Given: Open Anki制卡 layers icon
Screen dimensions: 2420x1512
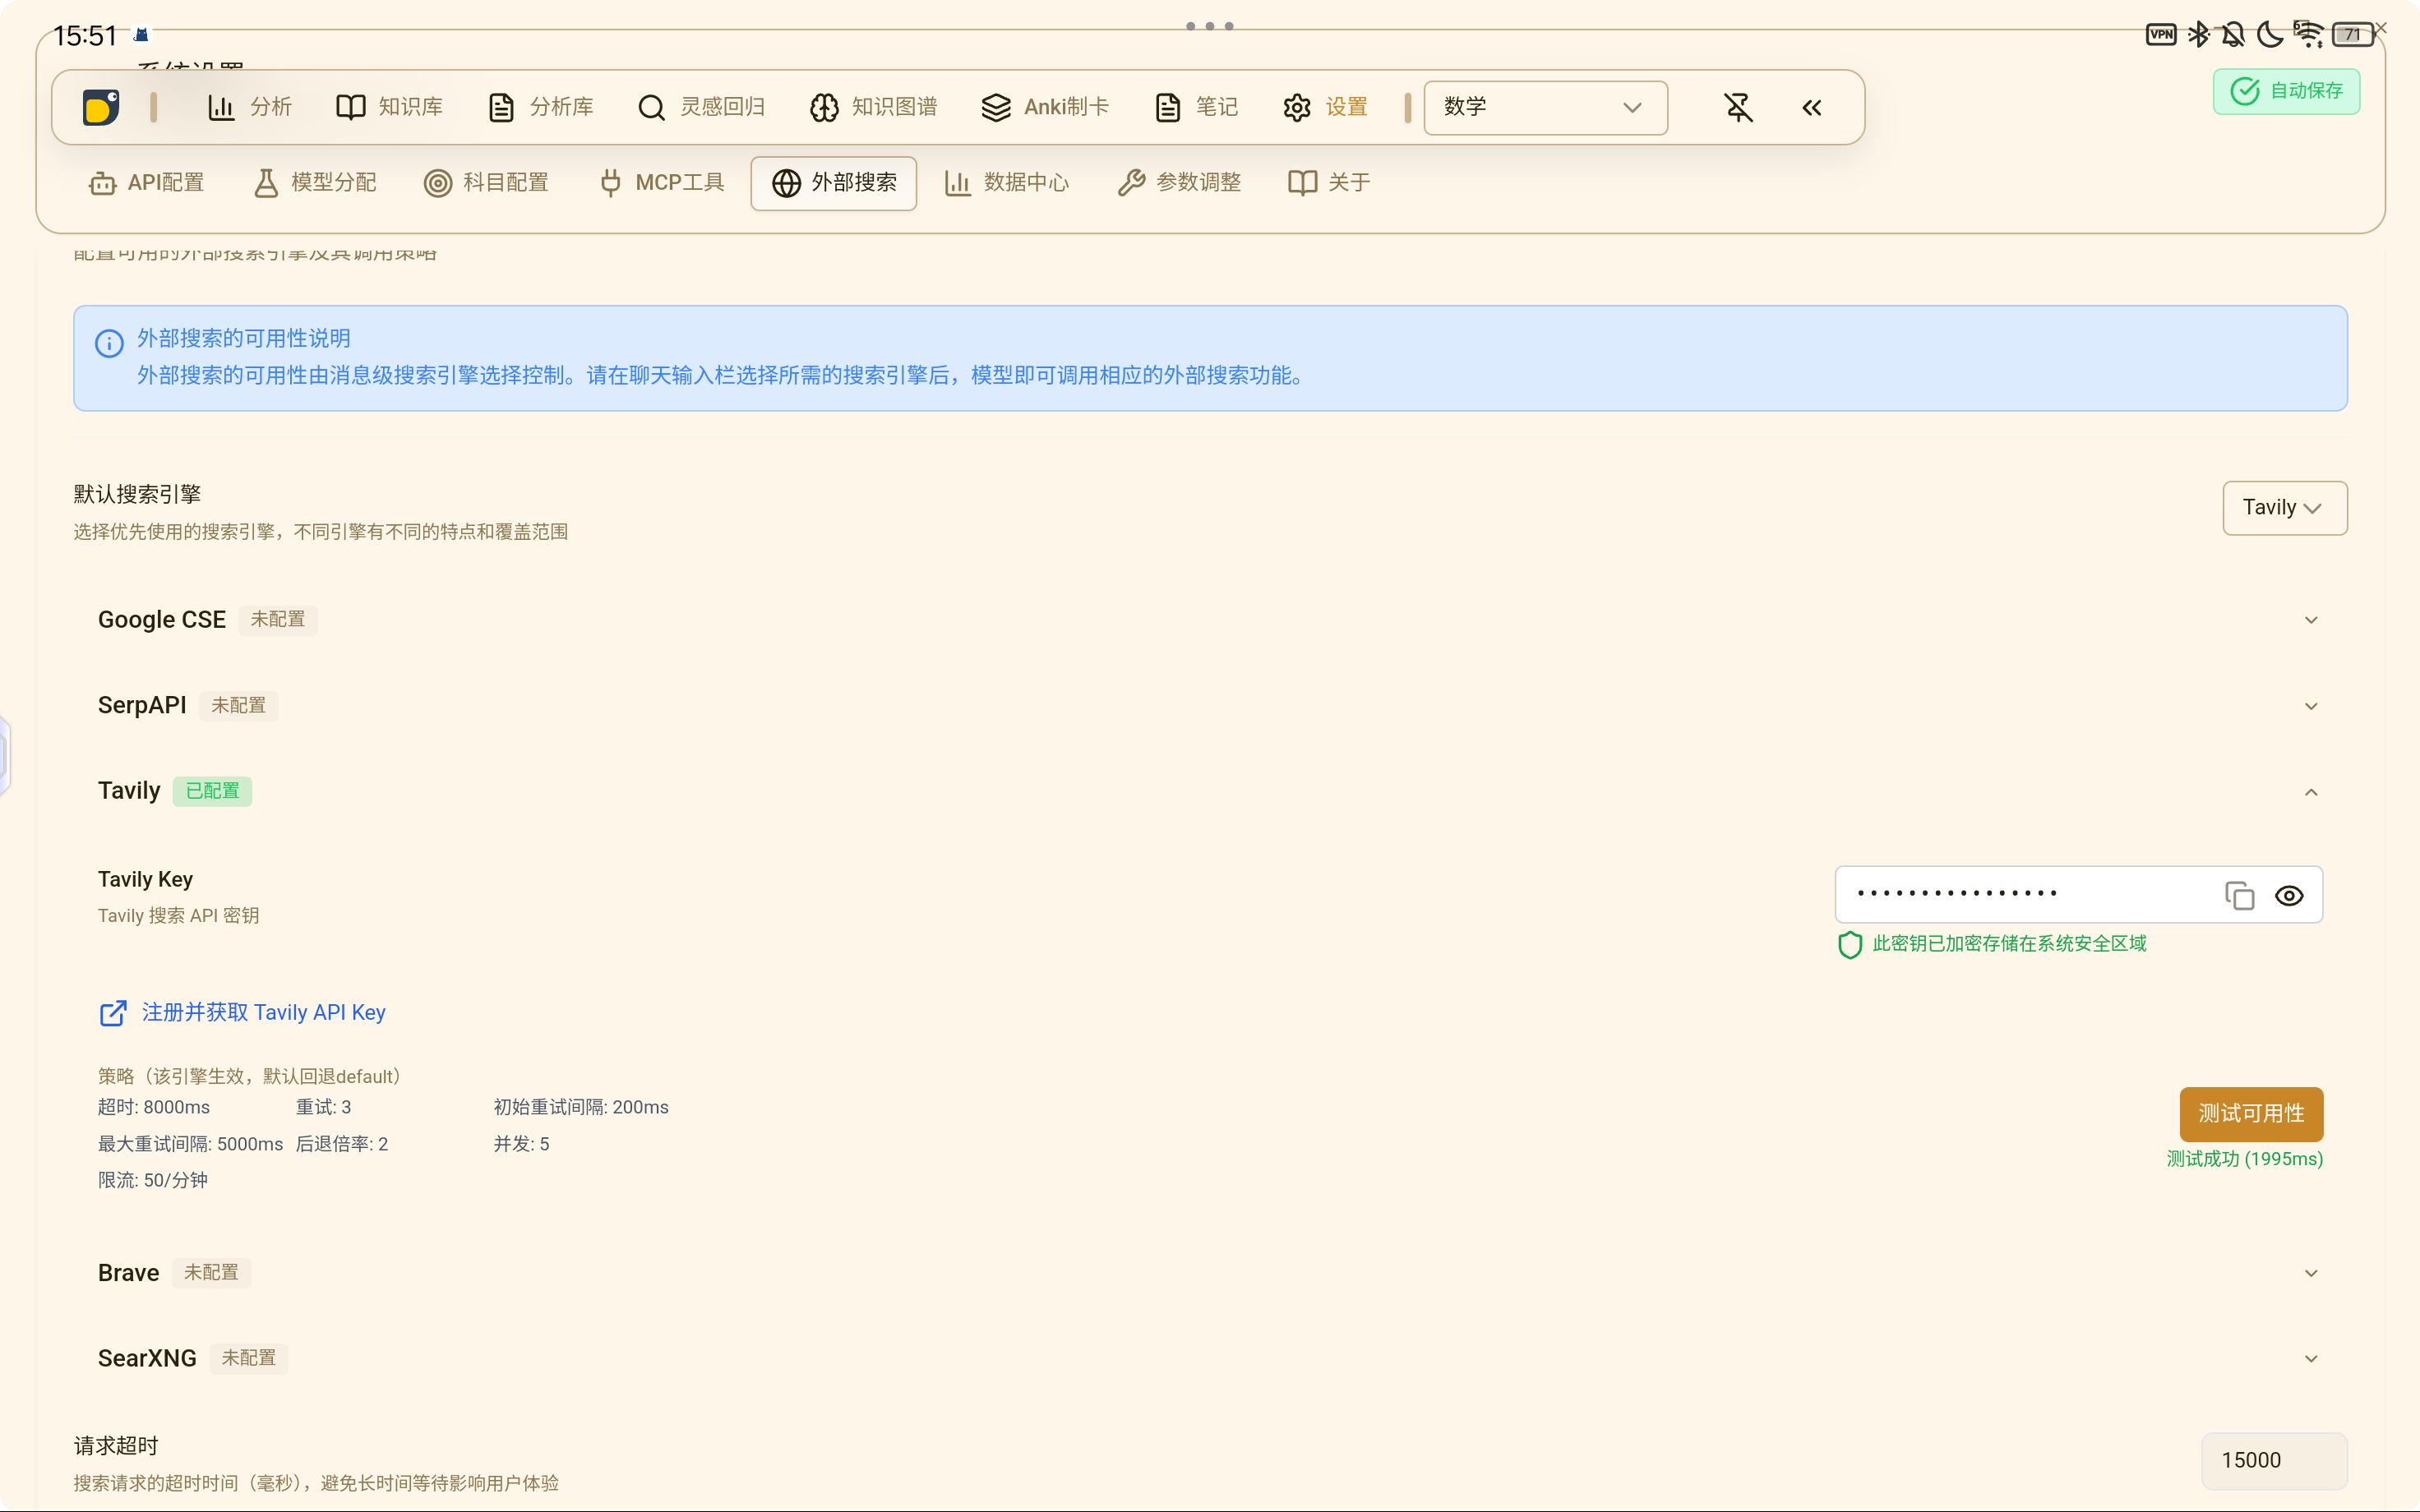Looking at the screenshot, I should point(996,107).
